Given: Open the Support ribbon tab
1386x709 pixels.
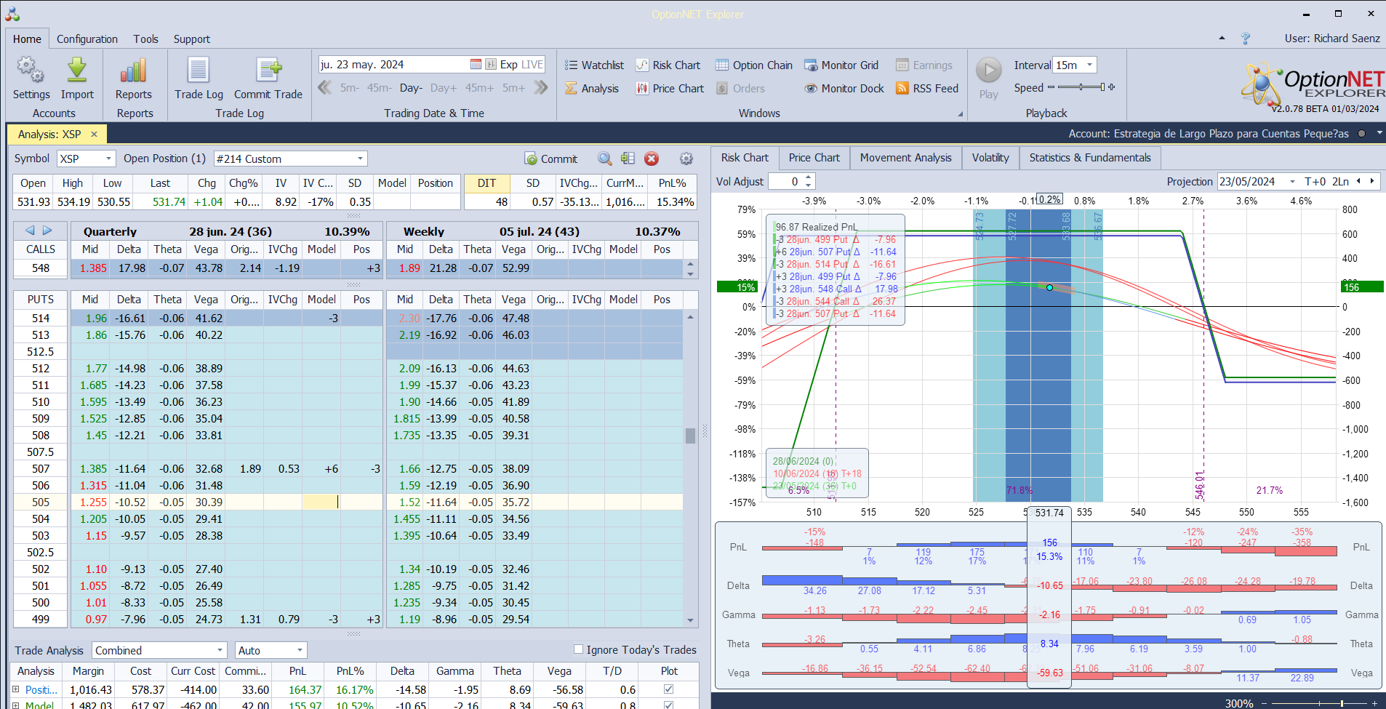Looking at the screenshot, I should pyautogui.click(x=192, y=39).
